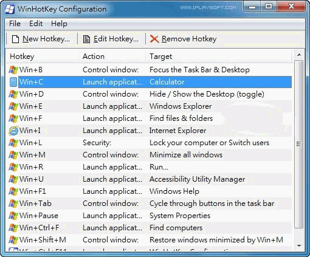The height and width of the screenshot is (257, 310).
Task: Close the WinHotKey Configuration window
Action: coord(291,7)
